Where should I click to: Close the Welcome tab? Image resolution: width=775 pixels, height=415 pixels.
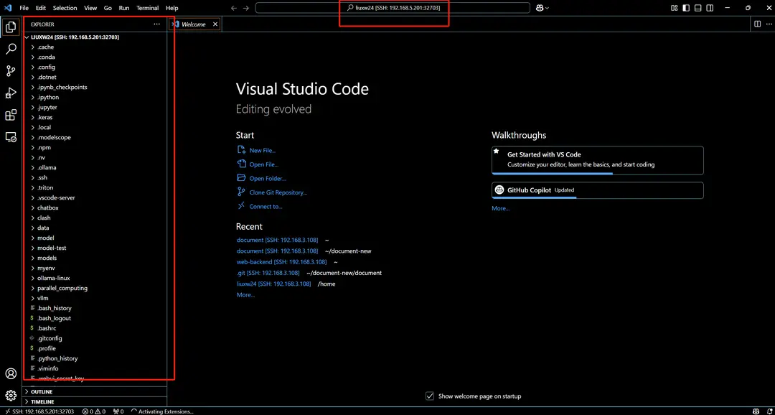215,24
